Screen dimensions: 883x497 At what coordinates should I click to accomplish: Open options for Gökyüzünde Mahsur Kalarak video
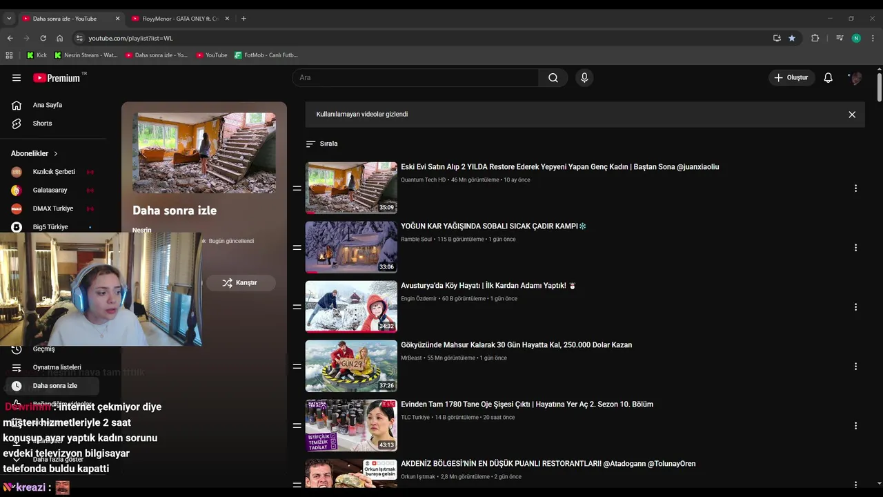[x=855, y=367]
